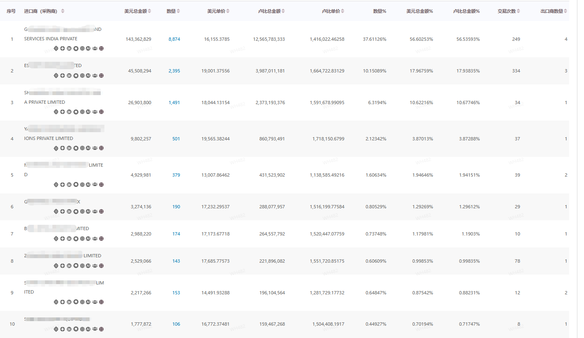Screen dimensions: 584x338
Task: Click the first target-locator icon in row 5
Action: click(x=56, y=185)
